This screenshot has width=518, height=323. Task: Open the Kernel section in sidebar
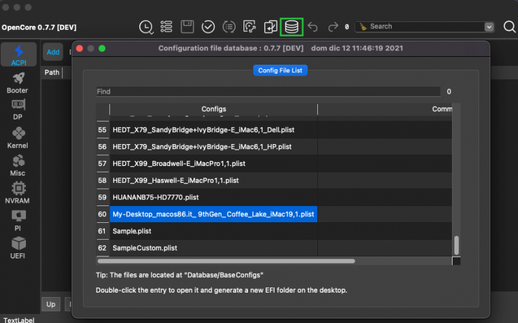(x=17, y=137)
